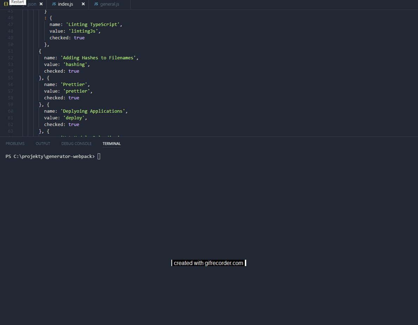418x325 pixels.
Task: Close the index.js editor tab
Action: [x=83, y=4]
